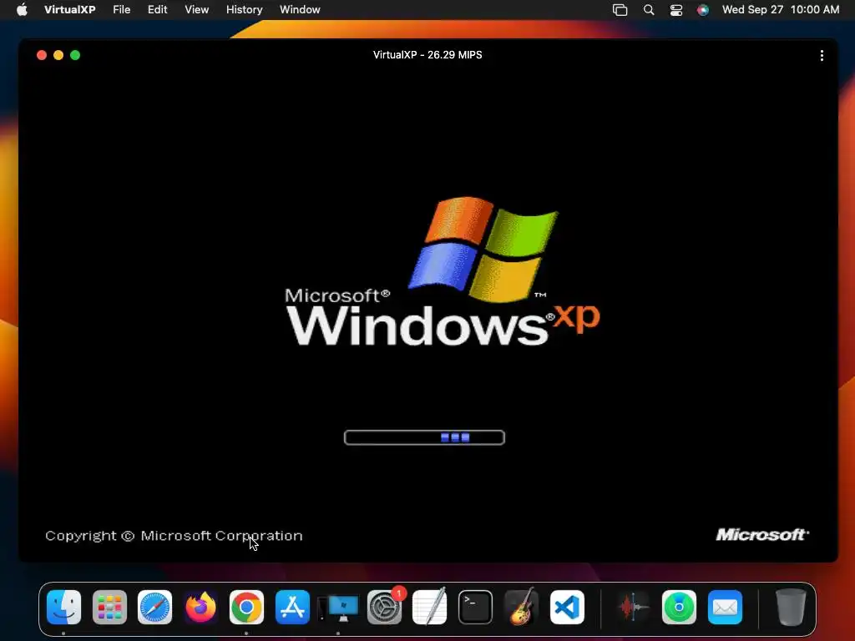
Task: Open Launchpad from the Dock
Action: pos(109,608)
